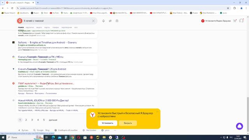Go back with the browser back arrow
This screenshot has width=249, height=140.
3,8
